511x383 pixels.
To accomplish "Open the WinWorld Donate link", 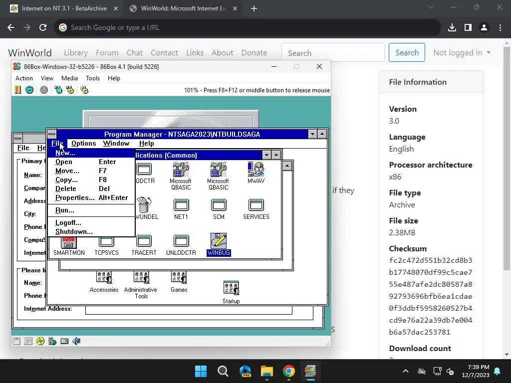I will (254, 53).
